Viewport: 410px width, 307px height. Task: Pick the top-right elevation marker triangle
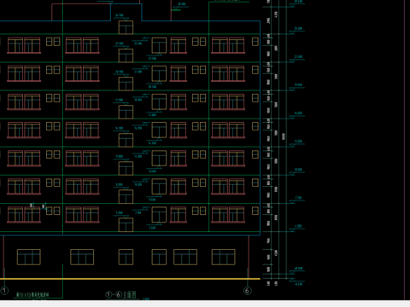pyautogui.click(x=292, y=5)
